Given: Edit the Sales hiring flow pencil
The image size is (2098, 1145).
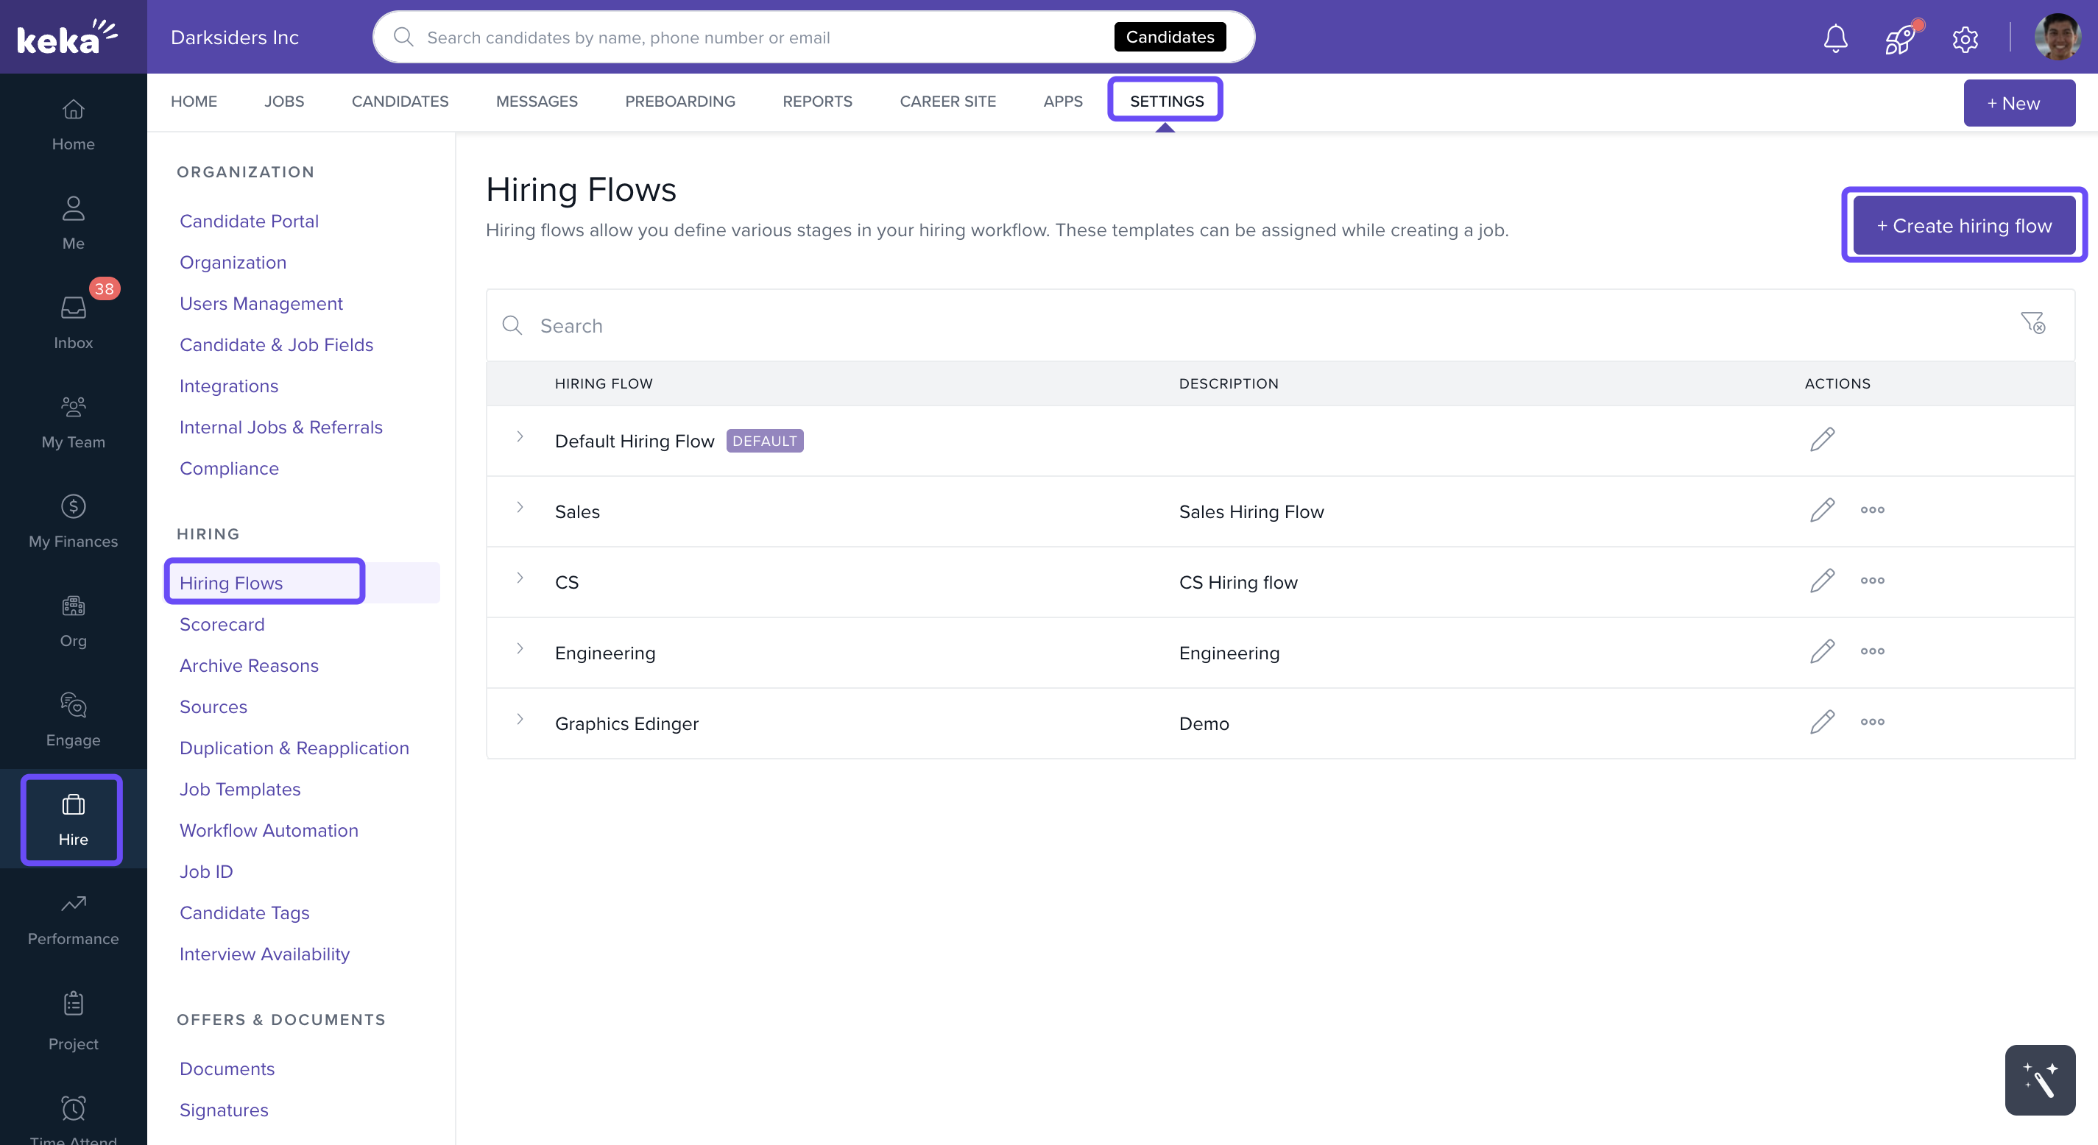Looking at the screenshot, I should 1822,511.
